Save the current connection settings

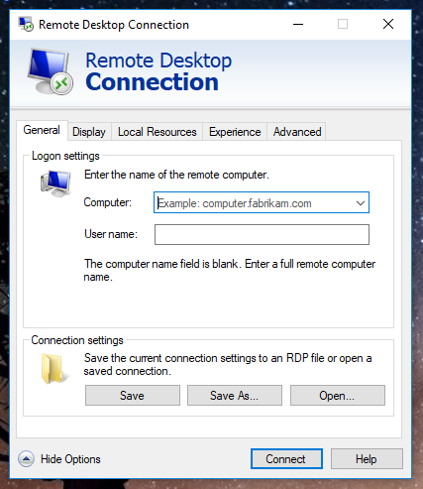coord(133,396)
